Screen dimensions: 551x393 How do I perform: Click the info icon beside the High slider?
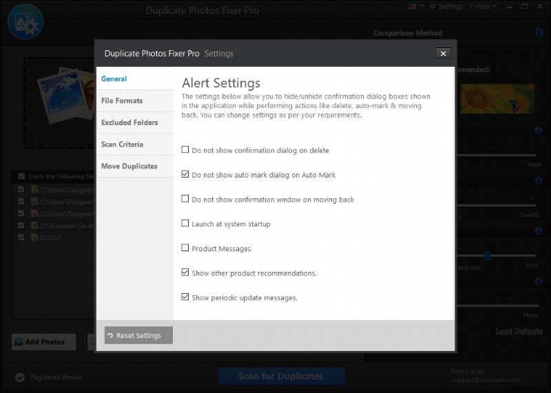coord(539,131)
